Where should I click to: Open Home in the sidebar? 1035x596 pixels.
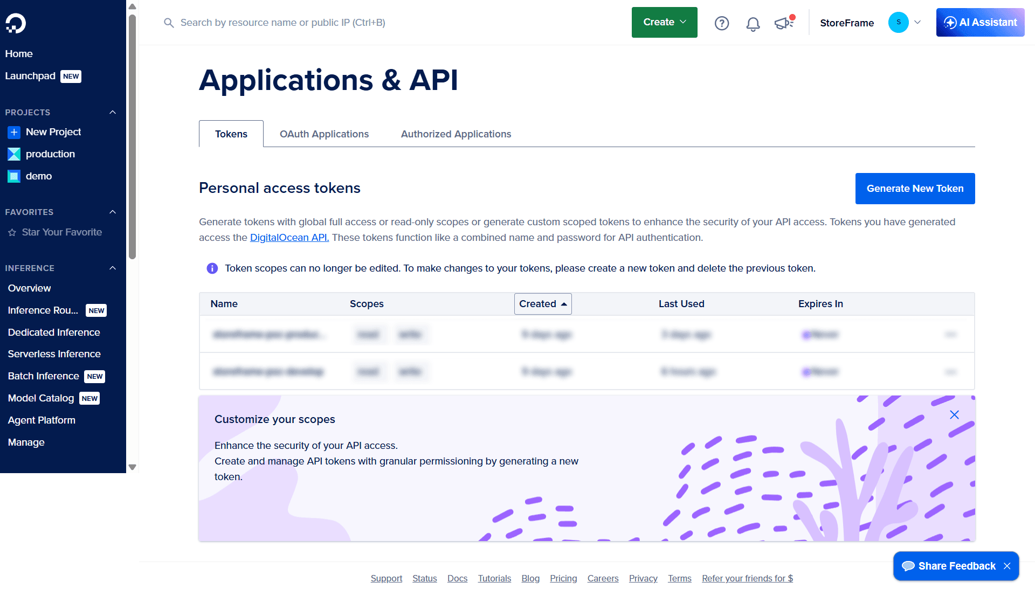pos(19,54)
